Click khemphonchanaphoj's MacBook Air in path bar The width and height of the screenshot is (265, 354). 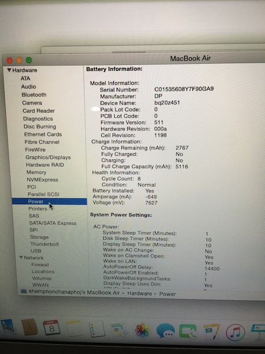pos(74,292)
